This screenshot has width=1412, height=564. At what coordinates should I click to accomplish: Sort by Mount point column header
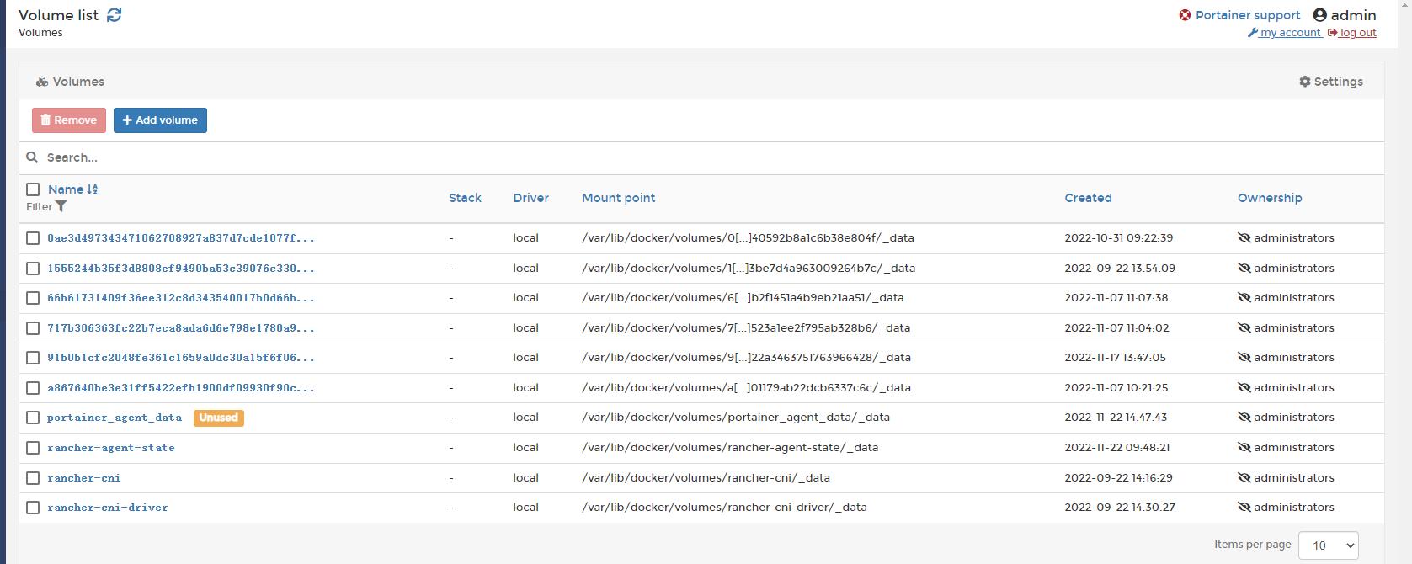[618, 198]
